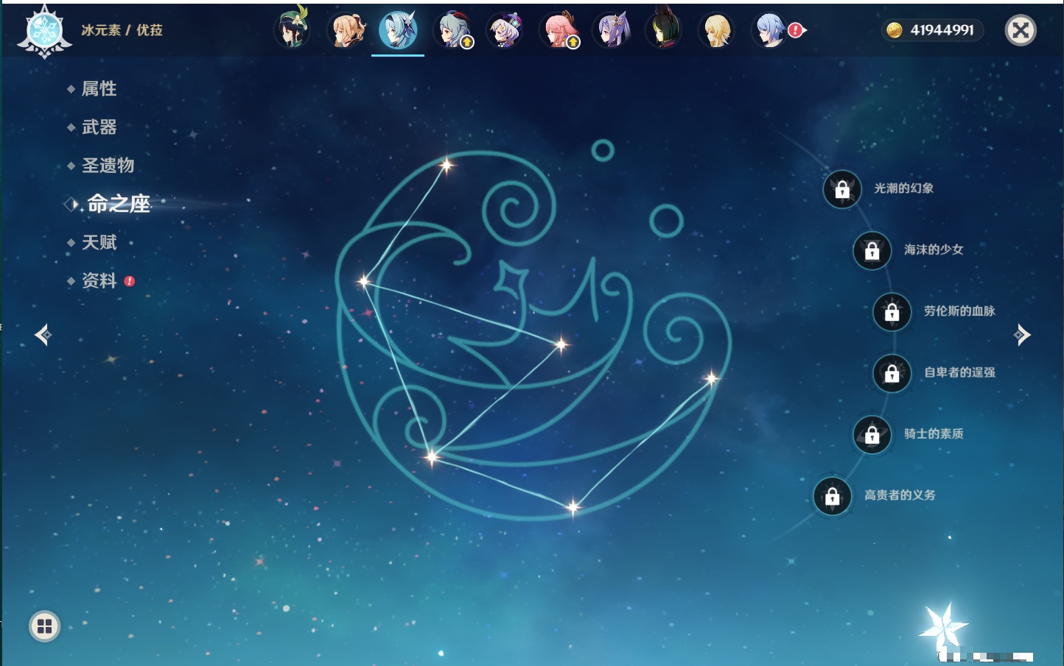
Task: Open the grid menu button at the bottom-left
Action: (x=44, y=626)
